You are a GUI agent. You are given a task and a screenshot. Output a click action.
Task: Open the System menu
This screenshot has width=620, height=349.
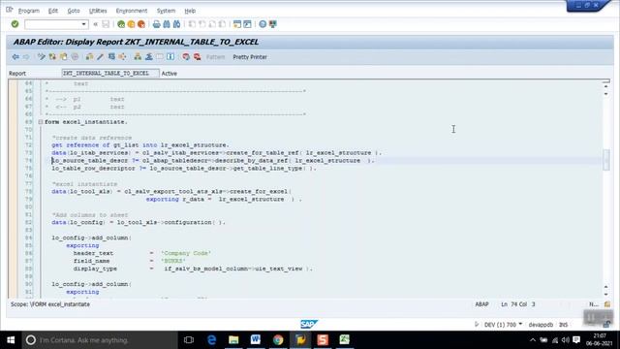pos(166,11)
